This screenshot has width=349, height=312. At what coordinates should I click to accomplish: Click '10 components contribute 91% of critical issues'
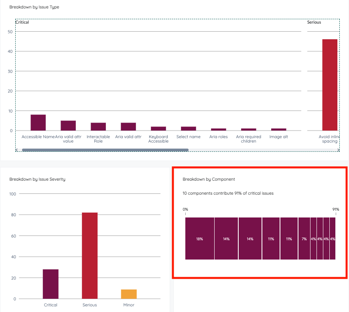coord(228,193)
